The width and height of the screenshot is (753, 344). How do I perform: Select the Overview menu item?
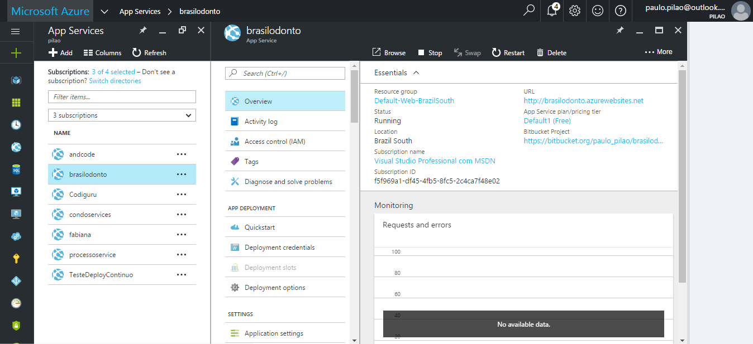click(285, 101)
